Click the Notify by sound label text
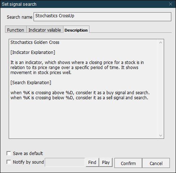This screenshot has width=176, height=173. [x=28, y=162]
